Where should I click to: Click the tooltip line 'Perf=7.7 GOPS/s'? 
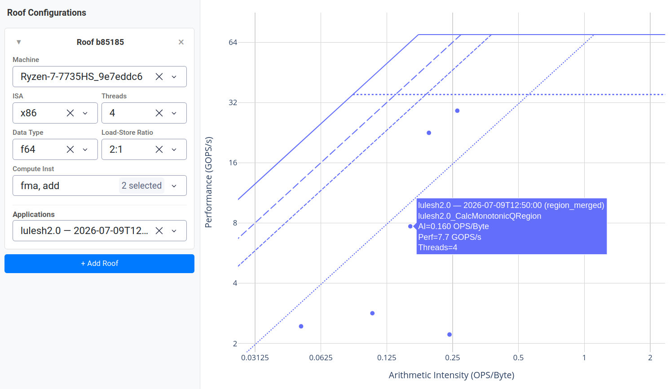[450, 237]
